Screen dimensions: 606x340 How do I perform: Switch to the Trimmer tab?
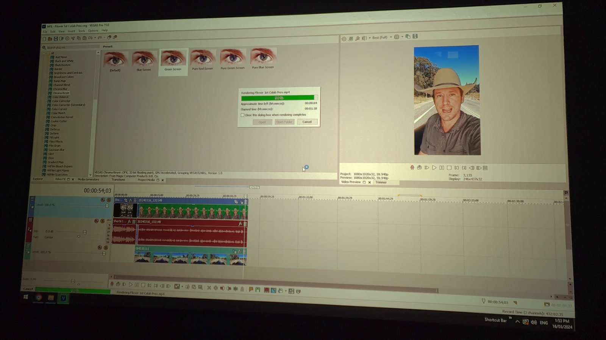click(x=381, y=182)
